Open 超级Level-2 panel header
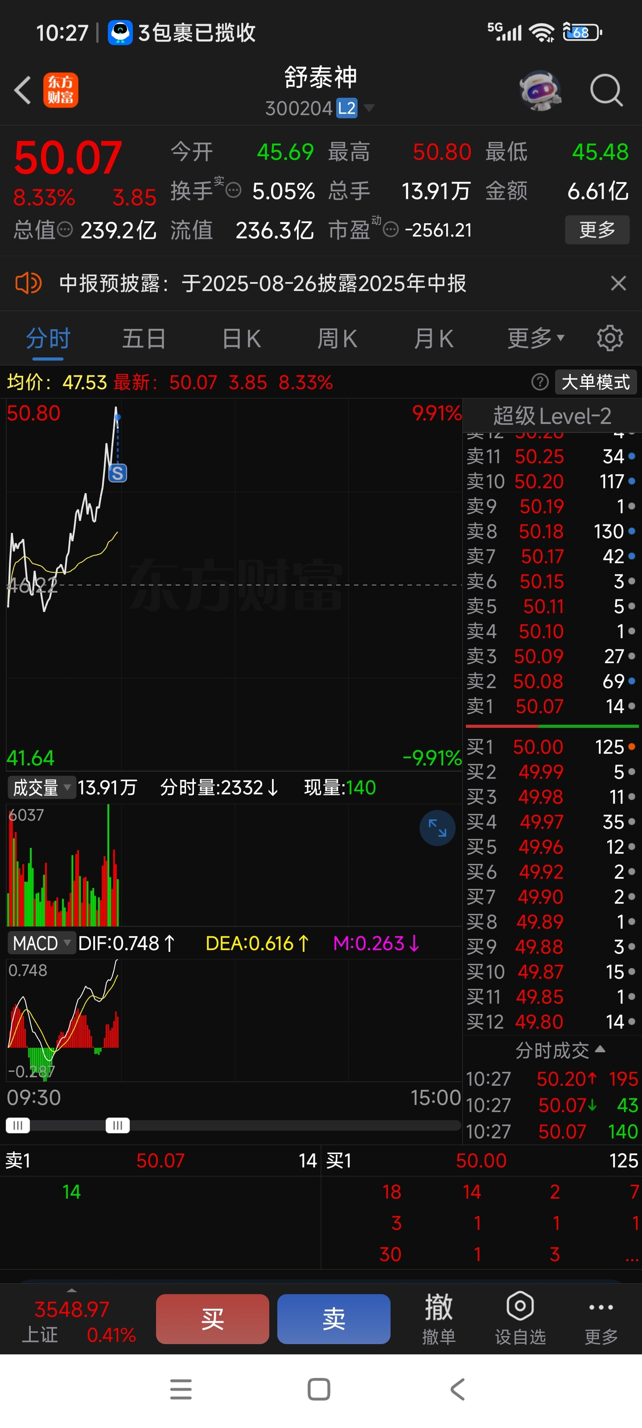Screen dimensions: 642x1428 click(x=551, y=415)
